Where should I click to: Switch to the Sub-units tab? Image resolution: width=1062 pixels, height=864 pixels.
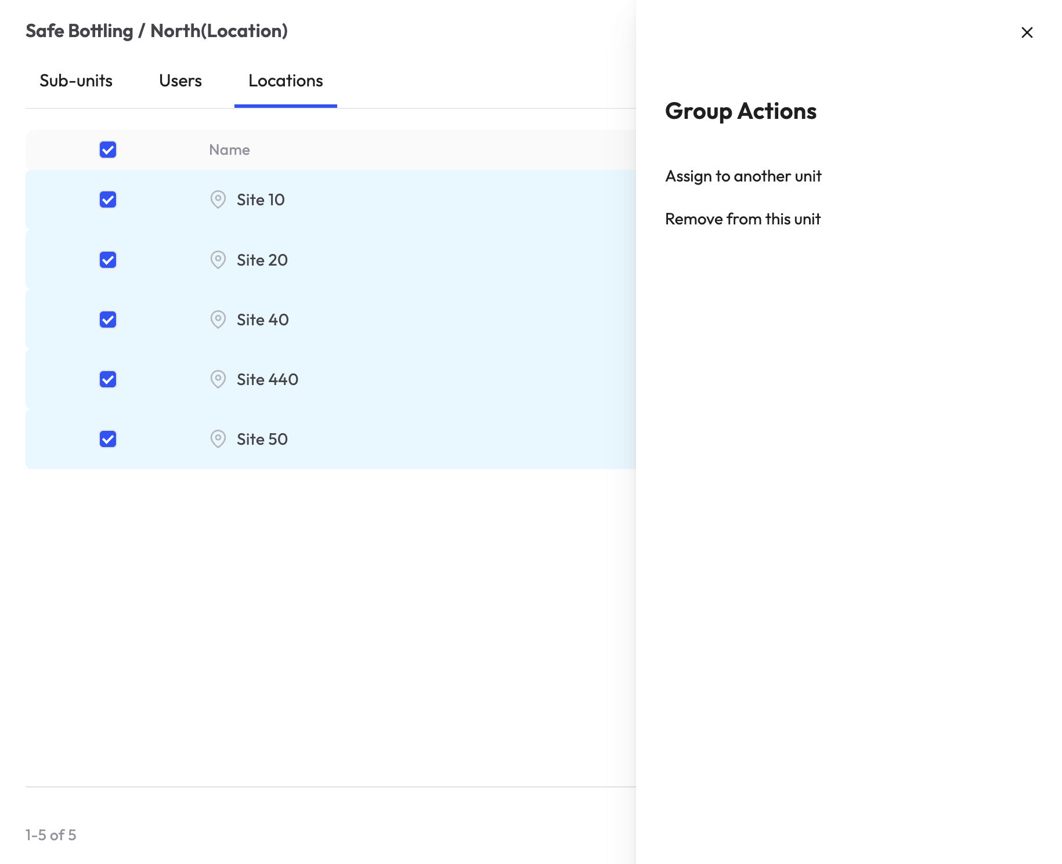[76, 81]
